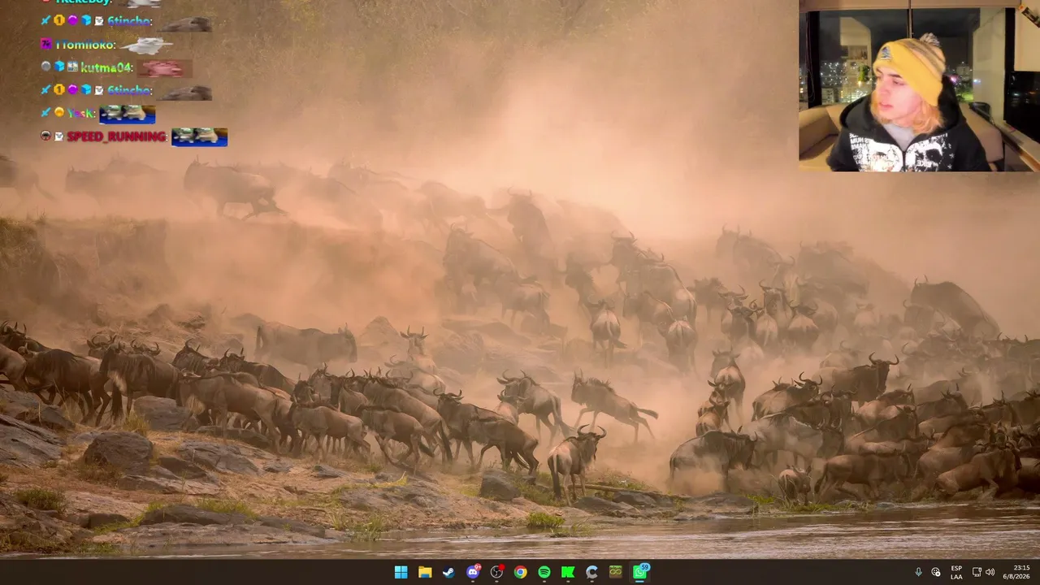The width and height of the screenshot is (1040, 585).
Task: Open File Explorer from the taskbar
Action: tap(425, 572)
